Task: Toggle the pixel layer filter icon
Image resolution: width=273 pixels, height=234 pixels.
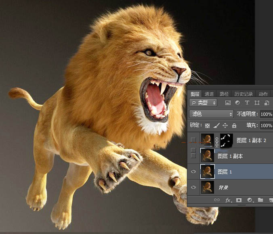Action: pos(228,103)
